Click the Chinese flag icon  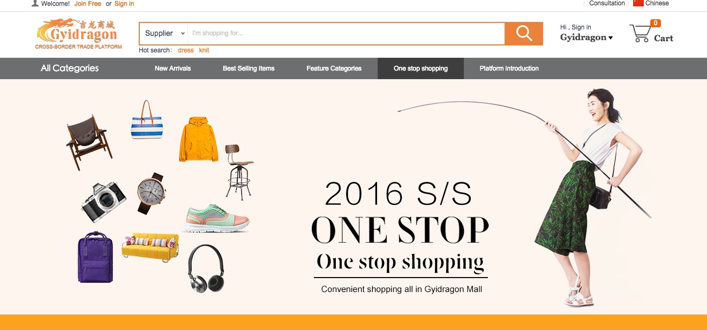coord(638,3)
